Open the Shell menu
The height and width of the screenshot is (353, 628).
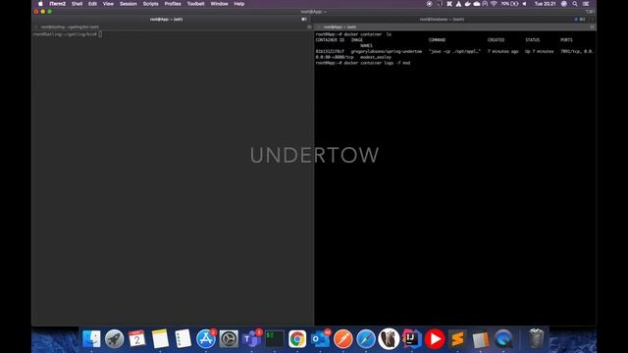click(x=77, y=4)
